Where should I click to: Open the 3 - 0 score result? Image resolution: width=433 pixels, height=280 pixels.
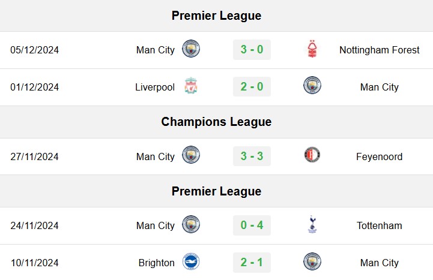click(x=252, y=50)
